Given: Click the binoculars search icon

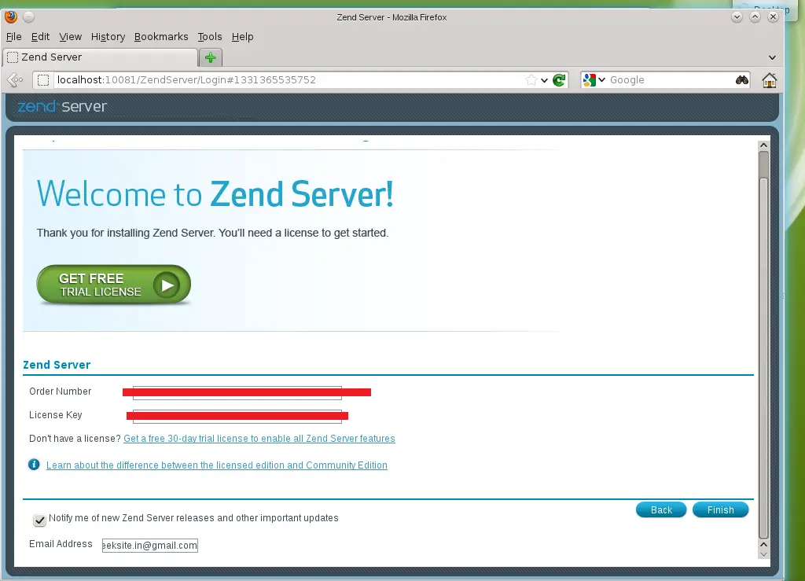Looking at the screenshot, I should pos(742,80).
